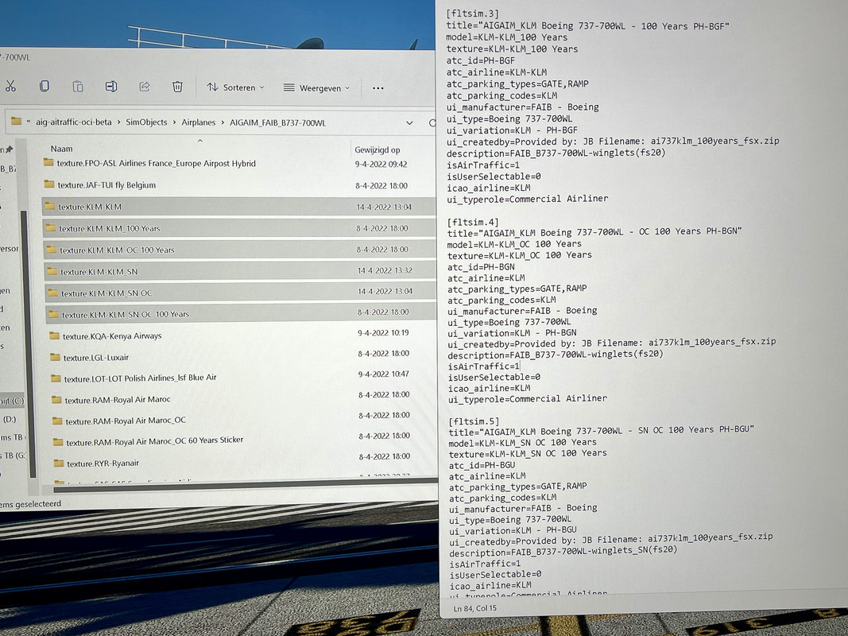Click the Delete trash icon in Explorer toolbar
The image size is (848, 636).
[x=177, y=87]
